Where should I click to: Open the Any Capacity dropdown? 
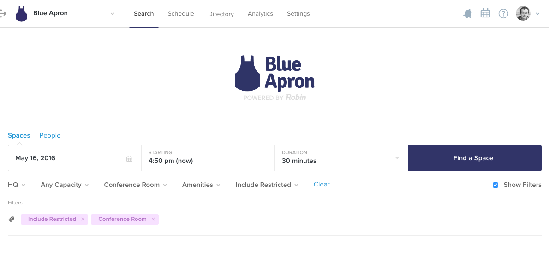pos(65,185)
